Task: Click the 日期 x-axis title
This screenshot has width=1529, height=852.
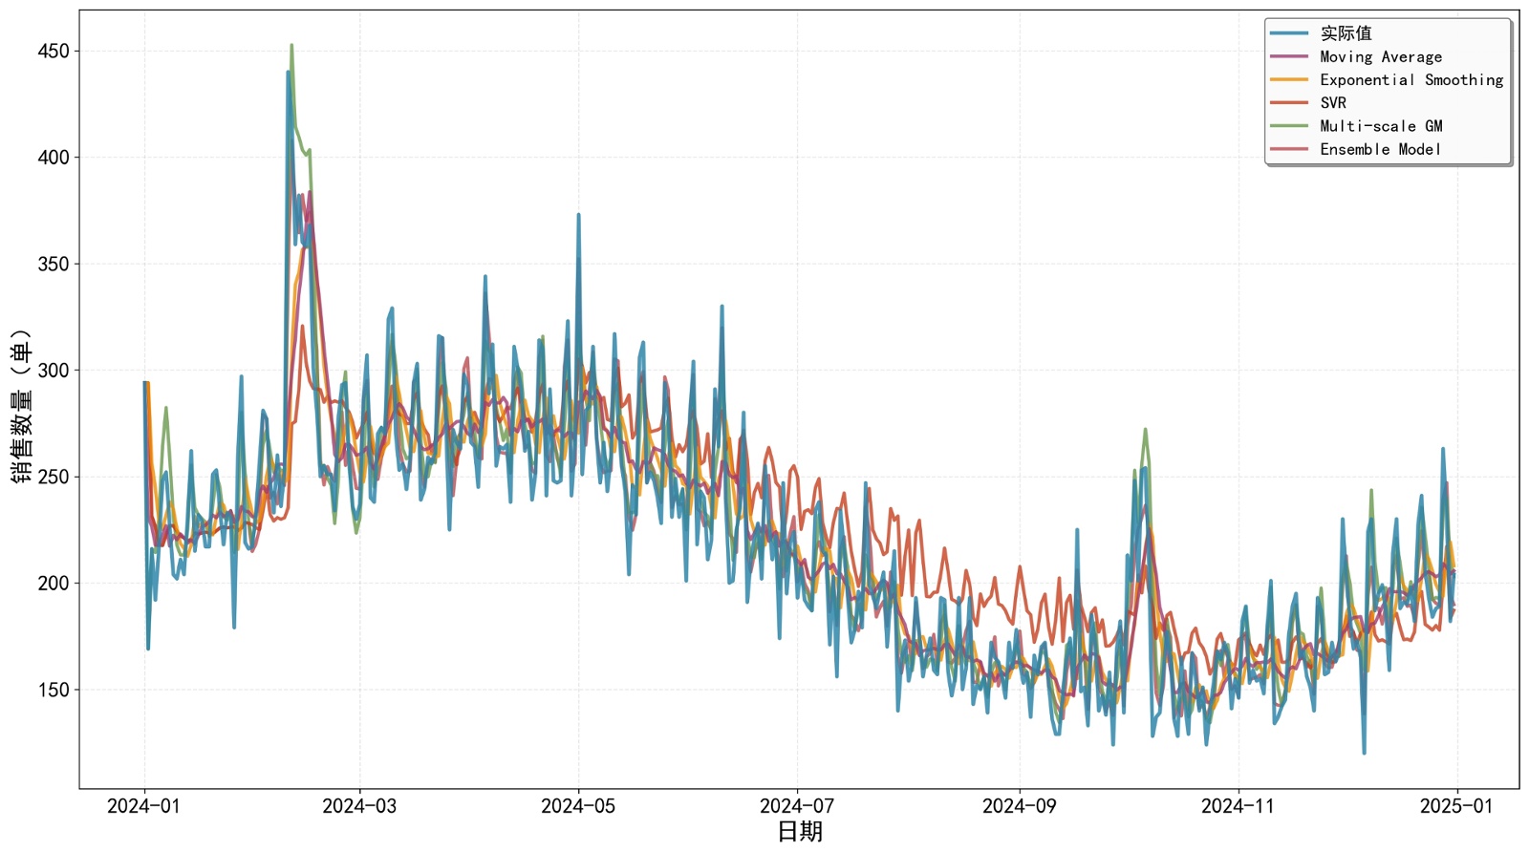Action: (800, 832)
